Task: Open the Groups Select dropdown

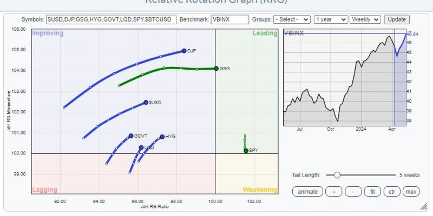Action: click(292, 19)
